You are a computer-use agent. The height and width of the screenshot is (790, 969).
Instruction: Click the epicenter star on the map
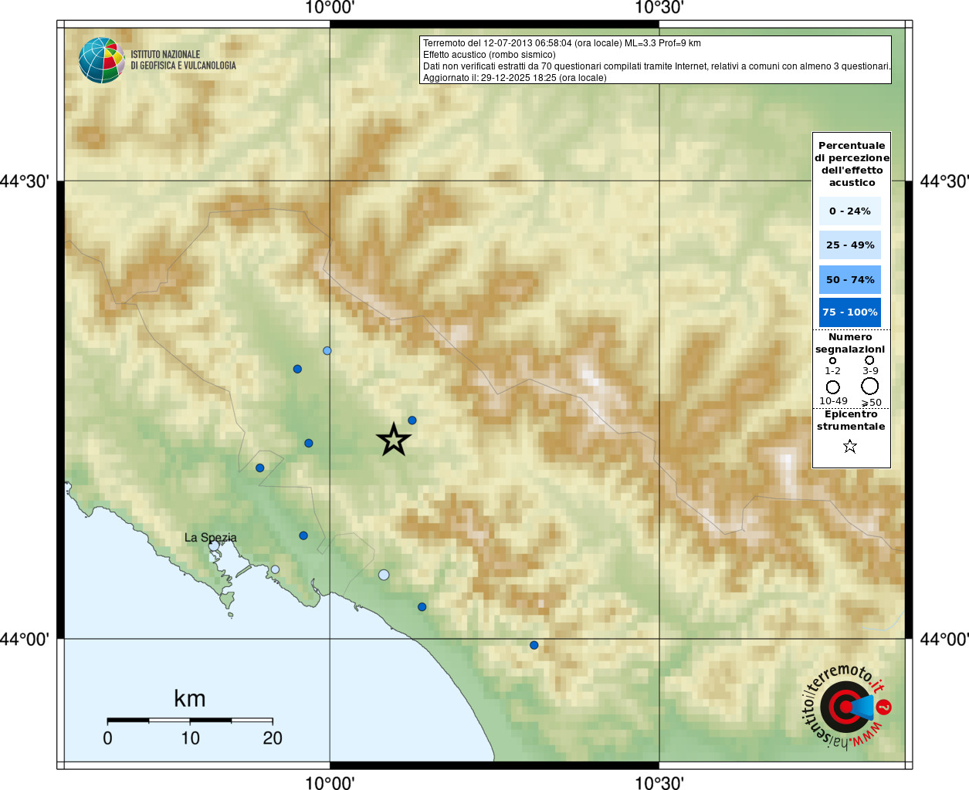(394, 440)
